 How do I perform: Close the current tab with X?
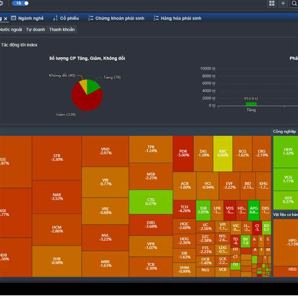coord(5,19)
